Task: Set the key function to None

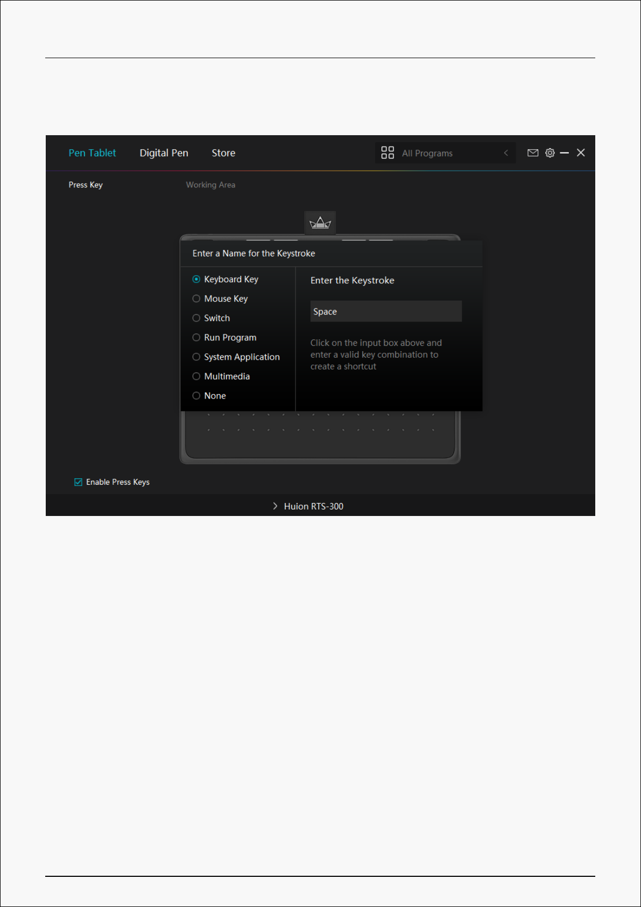Action: 196,396
